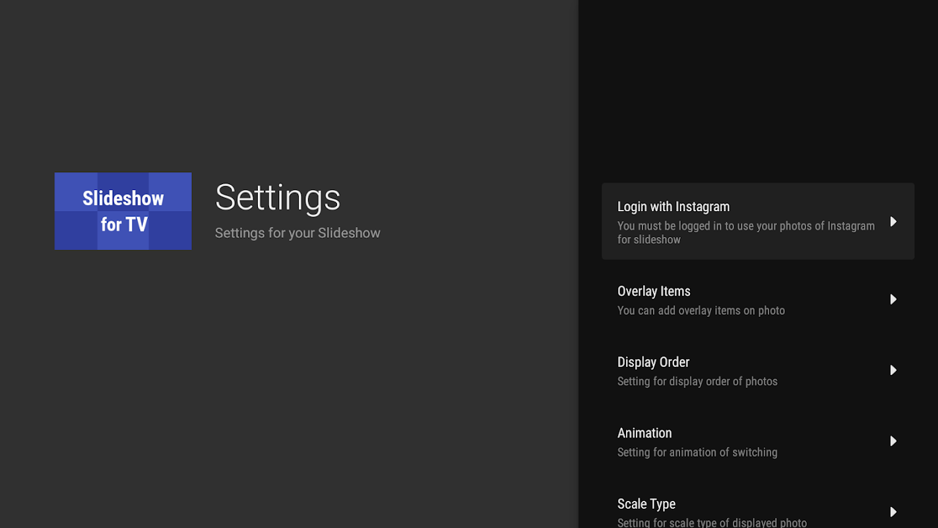Select the Login with Instagram title
This screenshot has height=528, width=938.
tap(673, 207)
